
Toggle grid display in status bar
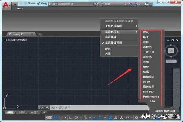(x=56, y=117)
